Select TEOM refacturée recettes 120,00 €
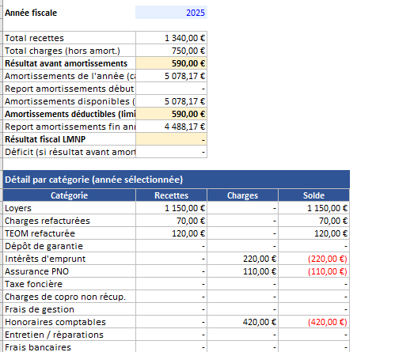 tap(171, 233)
